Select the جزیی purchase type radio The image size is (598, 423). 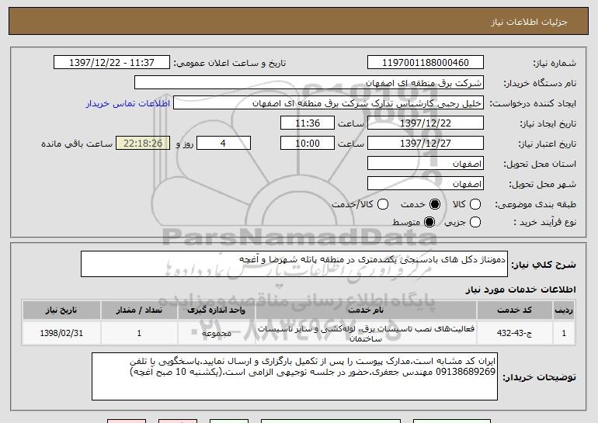475,222
